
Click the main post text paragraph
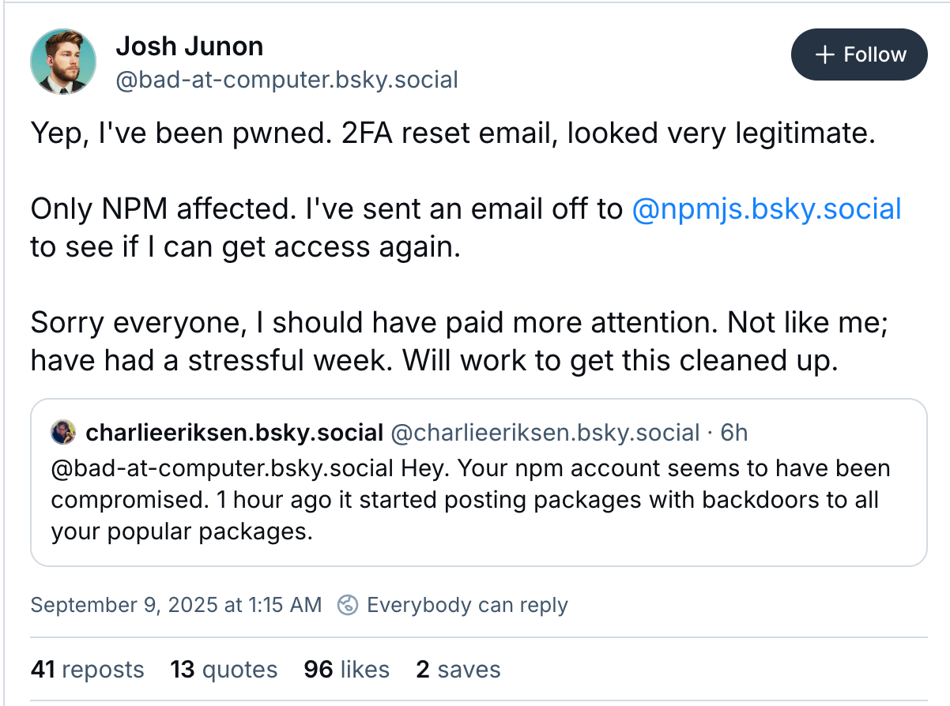click(x=466, y=247)
